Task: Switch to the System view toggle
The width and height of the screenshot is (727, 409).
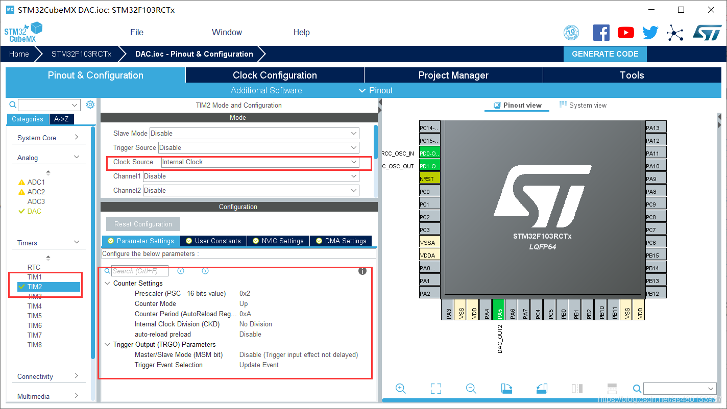Action: (x=583, y=105)
